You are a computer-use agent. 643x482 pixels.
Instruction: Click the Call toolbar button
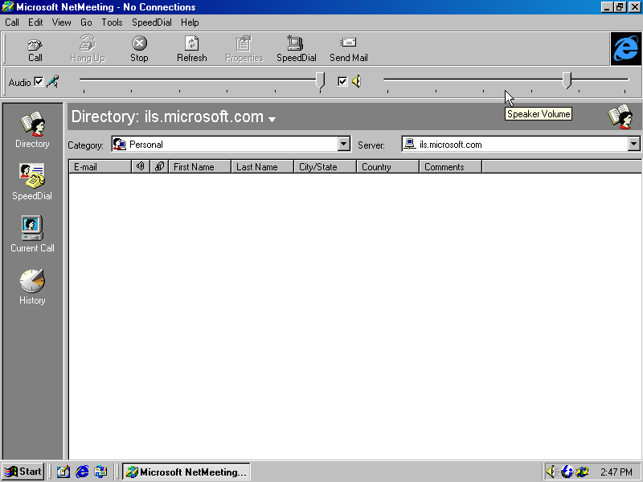tap(35, 49)
